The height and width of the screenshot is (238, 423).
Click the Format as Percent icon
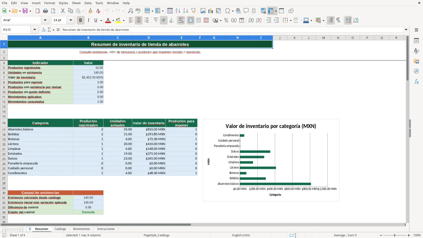(x=226, y=20)
